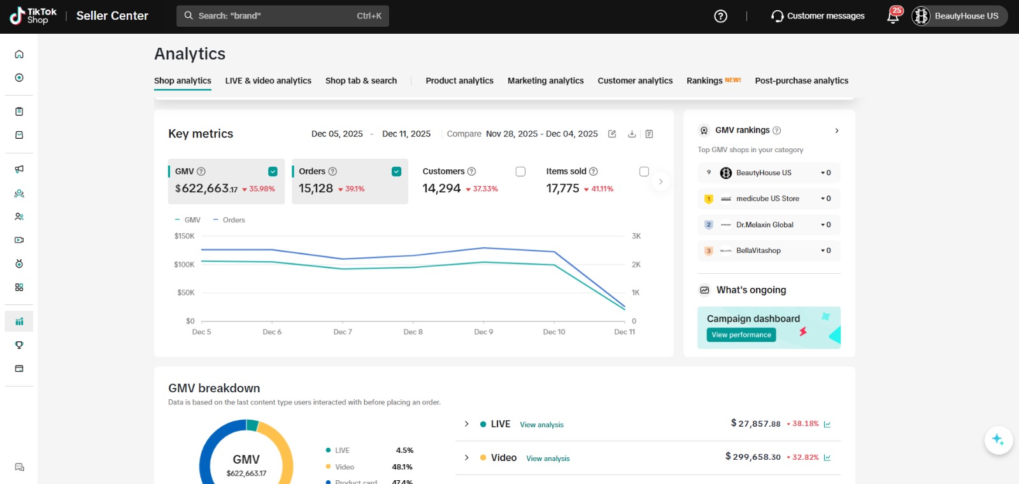Image resolution: width=1019 pixels, height=484 pixels.
Task: Click the GMV rankings help icon
Action: click(x=776, y=131)
